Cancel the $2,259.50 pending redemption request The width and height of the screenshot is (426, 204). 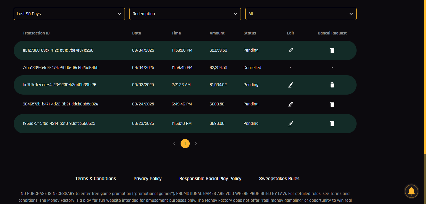click(x=332, y=50)
